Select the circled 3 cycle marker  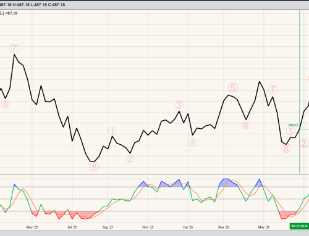click(x=179, y=105)
